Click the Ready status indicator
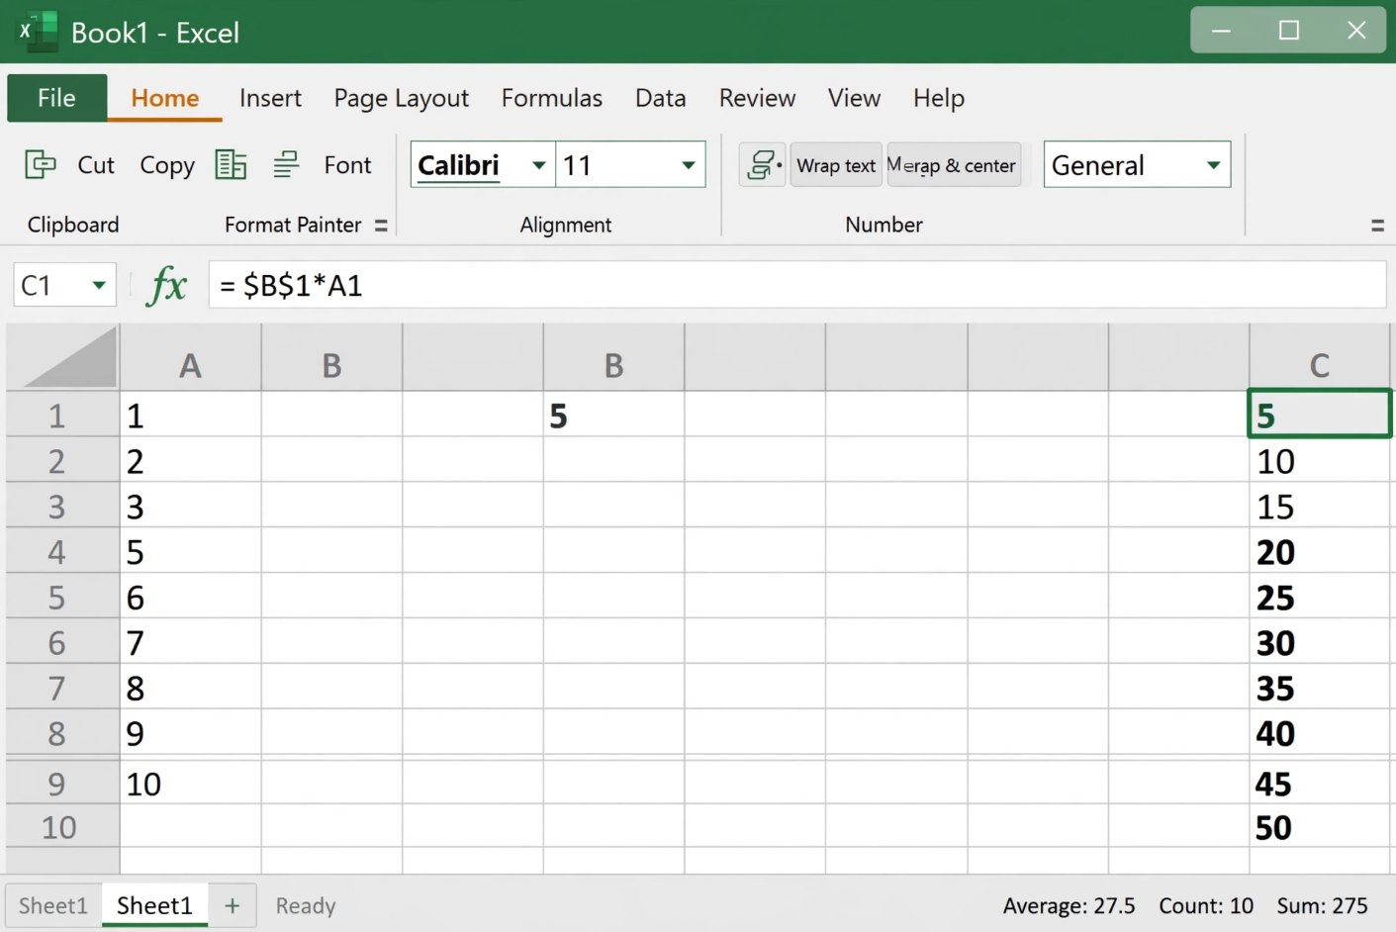This screenshot has height=932, width=1396. pos(306,905)
